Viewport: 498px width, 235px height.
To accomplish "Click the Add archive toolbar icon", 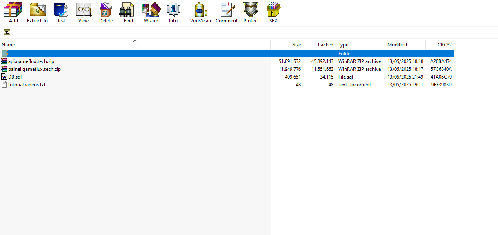I will click(x=13, y=12).
